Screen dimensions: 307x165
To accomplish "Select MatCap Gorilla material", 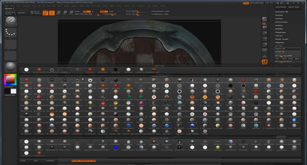I will [116, 80].
